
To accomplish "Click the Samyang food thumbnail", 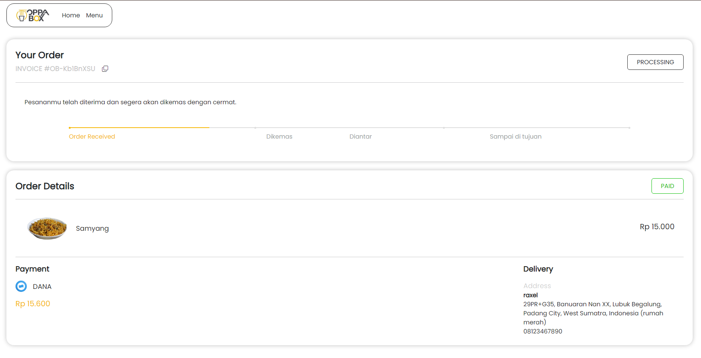I will point(47,228).
